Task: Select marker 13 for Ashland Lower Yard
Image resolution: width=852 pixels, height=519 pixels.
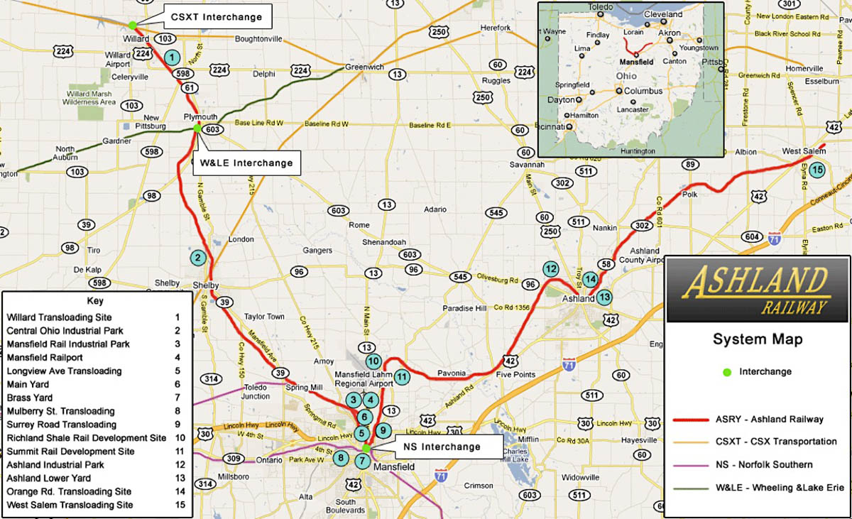Action: (604, 297)
